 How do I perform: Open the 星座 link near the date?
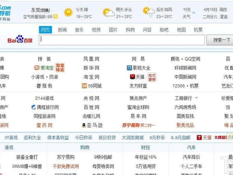(x=224, y=17)
